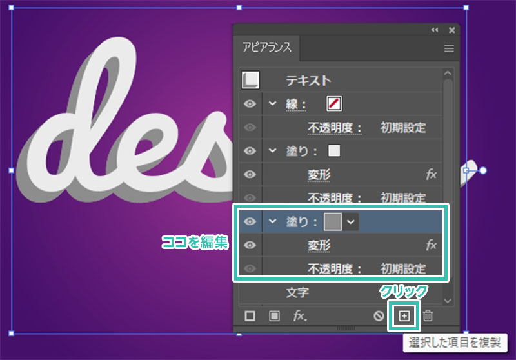Screen dimensions: 516x360
Task: Click 不透明度 link under 線 row
Action: pos(334,128)
